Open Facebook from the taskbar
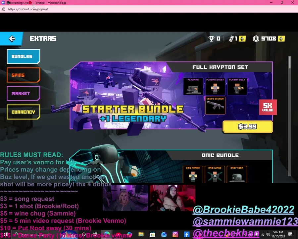Viewport: 298px width, 239px height. (186, 234)
